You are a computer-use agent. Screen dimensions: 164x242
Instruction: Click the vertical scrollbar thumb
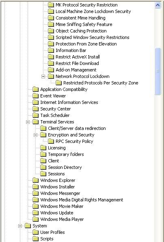[x=158, y=71]
